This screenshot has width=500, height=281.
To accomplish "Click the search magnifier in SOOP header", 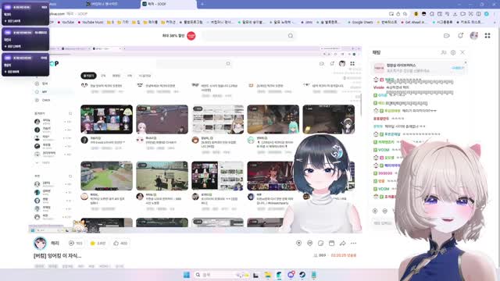I will (291, 36).
